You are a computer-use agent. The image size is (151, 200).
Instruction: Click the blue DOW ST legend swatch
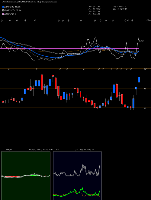(3, 7)
